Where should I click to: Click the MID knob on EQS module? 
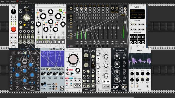106,66
